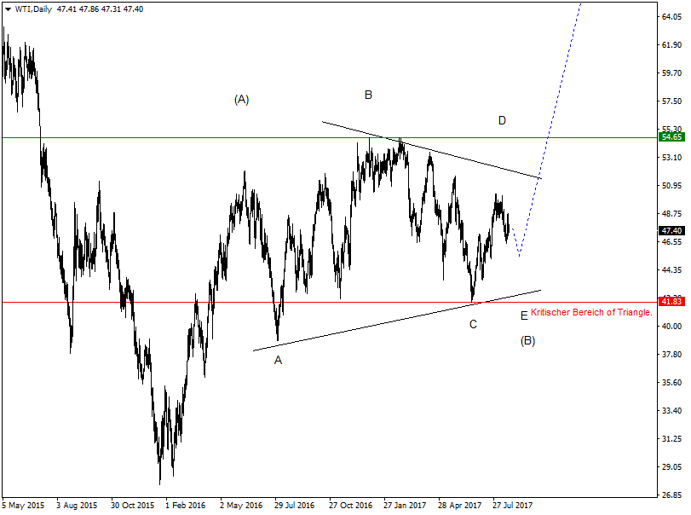This screenshot has height=515, width=691.
Task: Select the wave C label near the support
Action: [474, 324]
